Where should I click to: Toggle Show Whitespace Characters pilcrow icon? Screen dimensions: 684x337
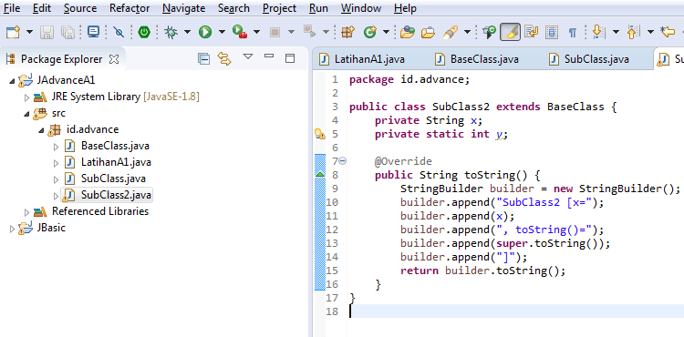click(573, 32)
